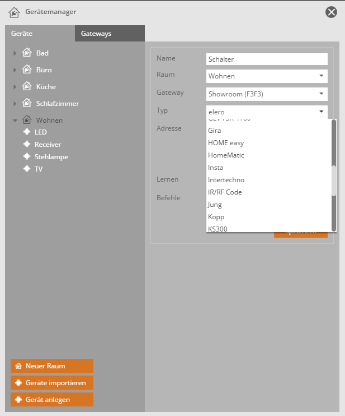
Task: Click the Neuer Raum button
Action: 52,366
